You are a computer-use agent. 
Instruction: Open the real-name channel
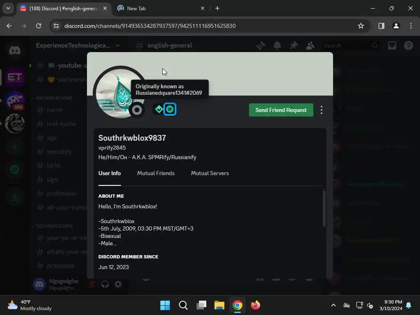(62, 124)
